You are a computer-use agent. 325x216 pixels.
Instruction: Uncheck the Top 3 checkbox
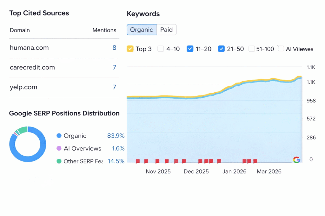130,49
